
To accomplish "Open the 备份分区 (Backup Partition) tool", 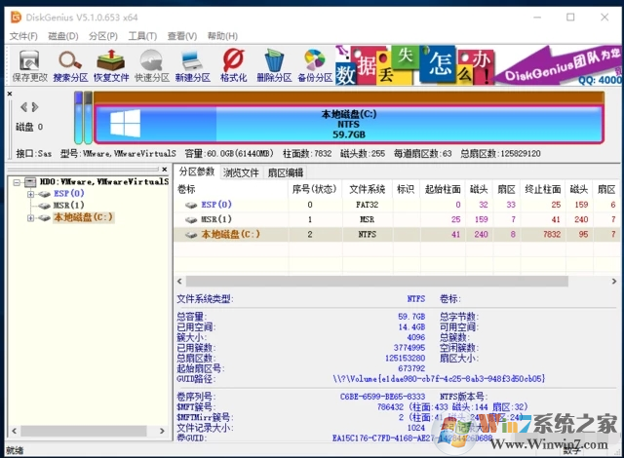I will pyautogui.click(x=314, y=63).
